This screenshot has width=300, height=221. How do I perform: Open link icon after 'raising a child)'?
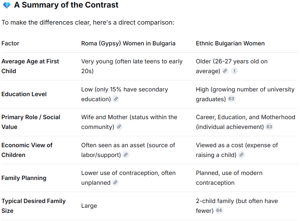[241, 155]
